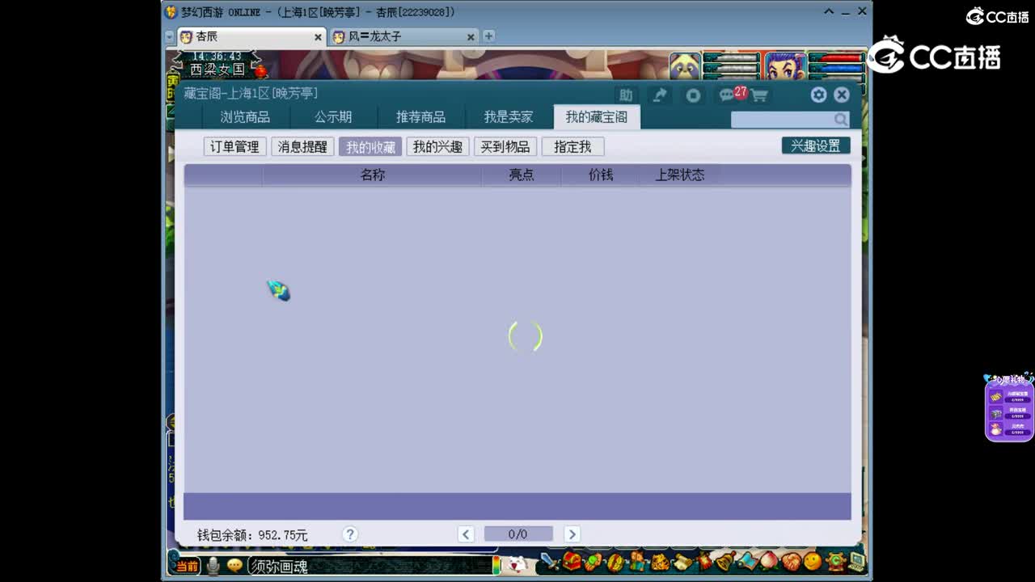Click the 西梁女国 map location label
1035x582 pixels.
[x=217, y=70]
